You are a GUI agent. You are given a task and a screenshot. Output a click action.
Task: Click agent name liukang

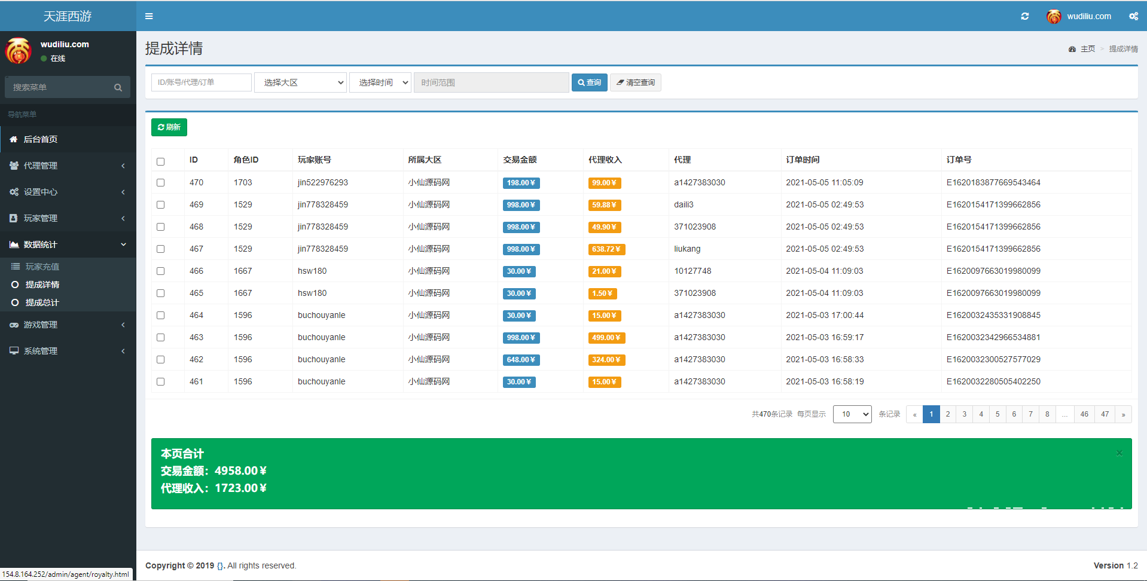(x=687, y=249)
